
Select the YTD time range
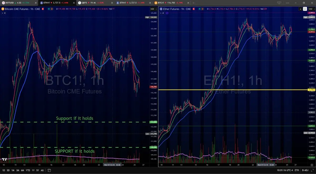(28, 170)
